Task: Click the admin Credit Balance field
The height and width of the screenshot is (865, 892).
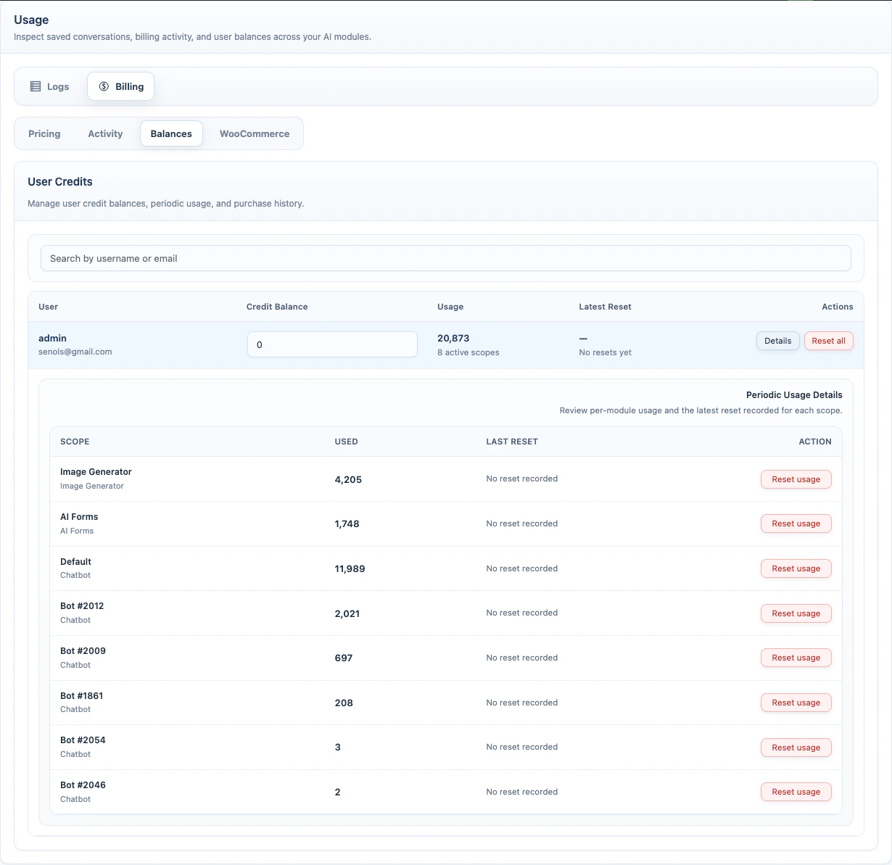Action: [332, 344]
